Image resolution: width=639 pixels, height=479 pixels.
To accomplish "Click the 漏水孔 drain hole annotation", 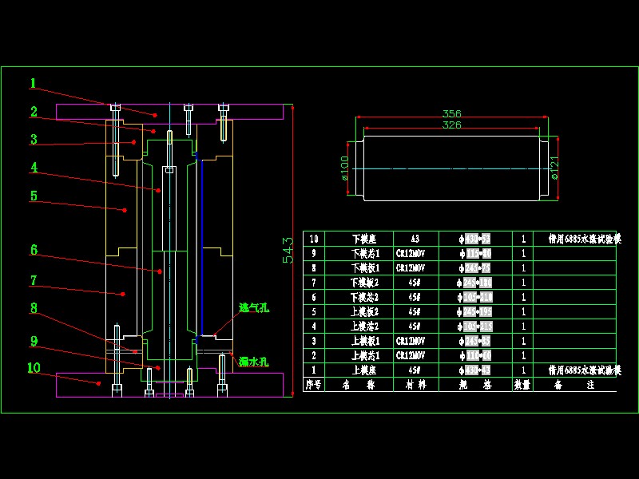I will pyautogui.click(x=254, y=362).
